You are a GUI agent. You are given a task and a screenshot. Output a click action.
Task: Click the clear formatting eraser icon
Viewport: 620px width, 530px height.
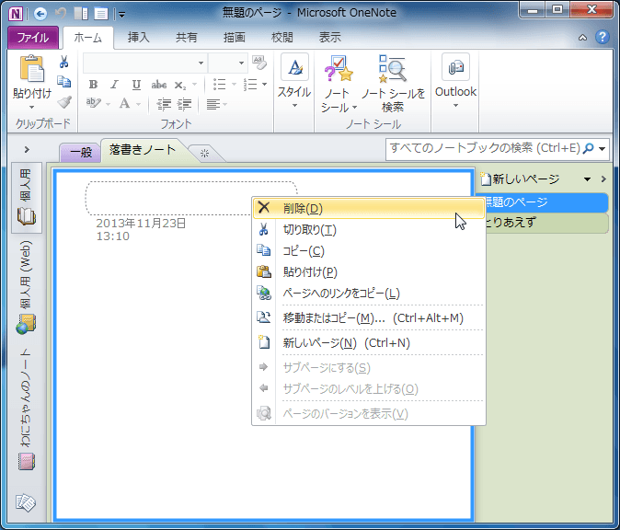[x=259, y=63]
